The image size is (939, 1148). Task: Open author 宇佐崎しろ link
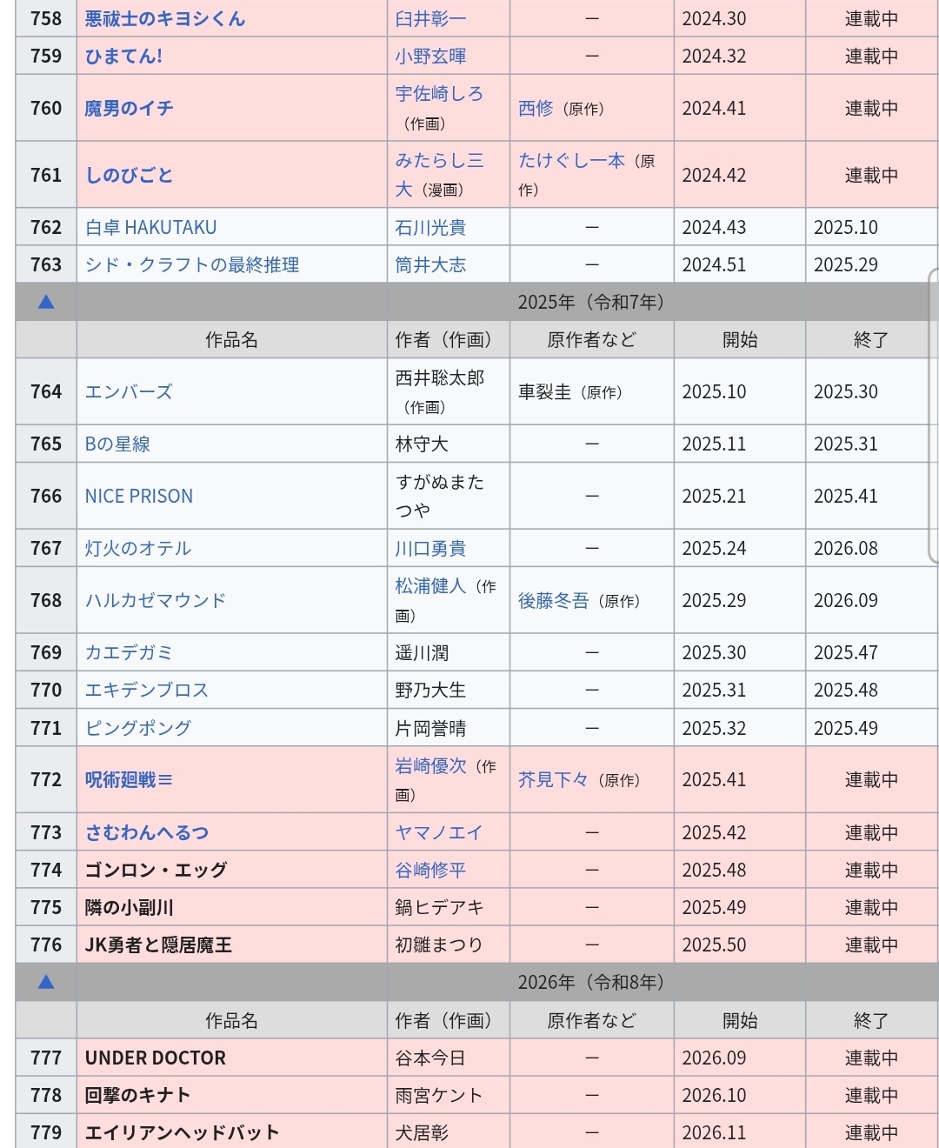click(x=439, y=94)
